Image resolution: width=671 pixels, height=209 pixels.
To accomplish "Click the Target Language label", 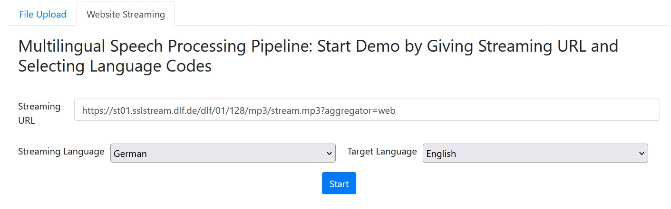I will [x=382, y=152].
